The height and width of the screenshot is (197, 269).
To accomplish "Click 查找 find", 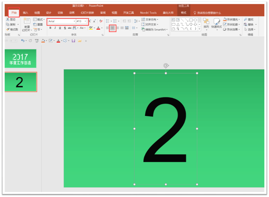I will [x=249, y=20].
